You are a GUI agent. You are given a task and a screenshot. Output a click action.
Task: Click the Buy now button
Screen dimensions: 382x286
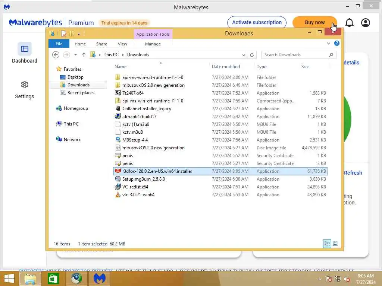tap(314, 22)
